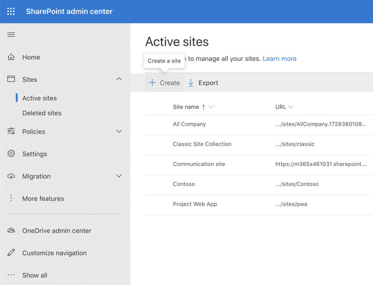Click the Sites window icon

click(11, 79)
